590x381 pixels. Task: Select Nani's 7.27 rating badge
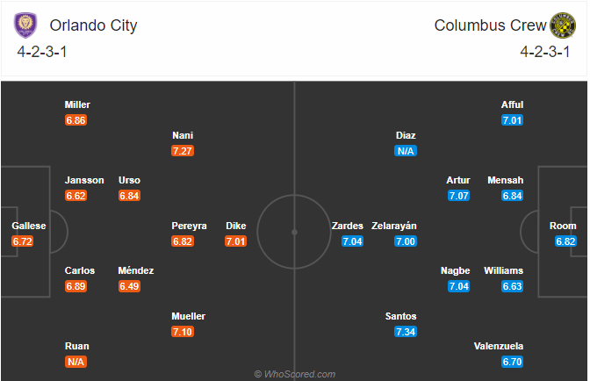point(183,151)
